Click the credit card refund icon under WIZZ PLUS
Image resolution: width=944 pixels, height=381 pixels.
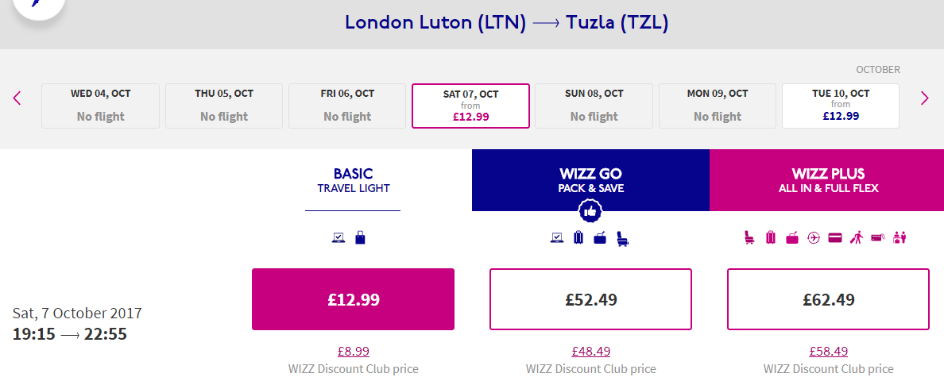click(834, 238)
